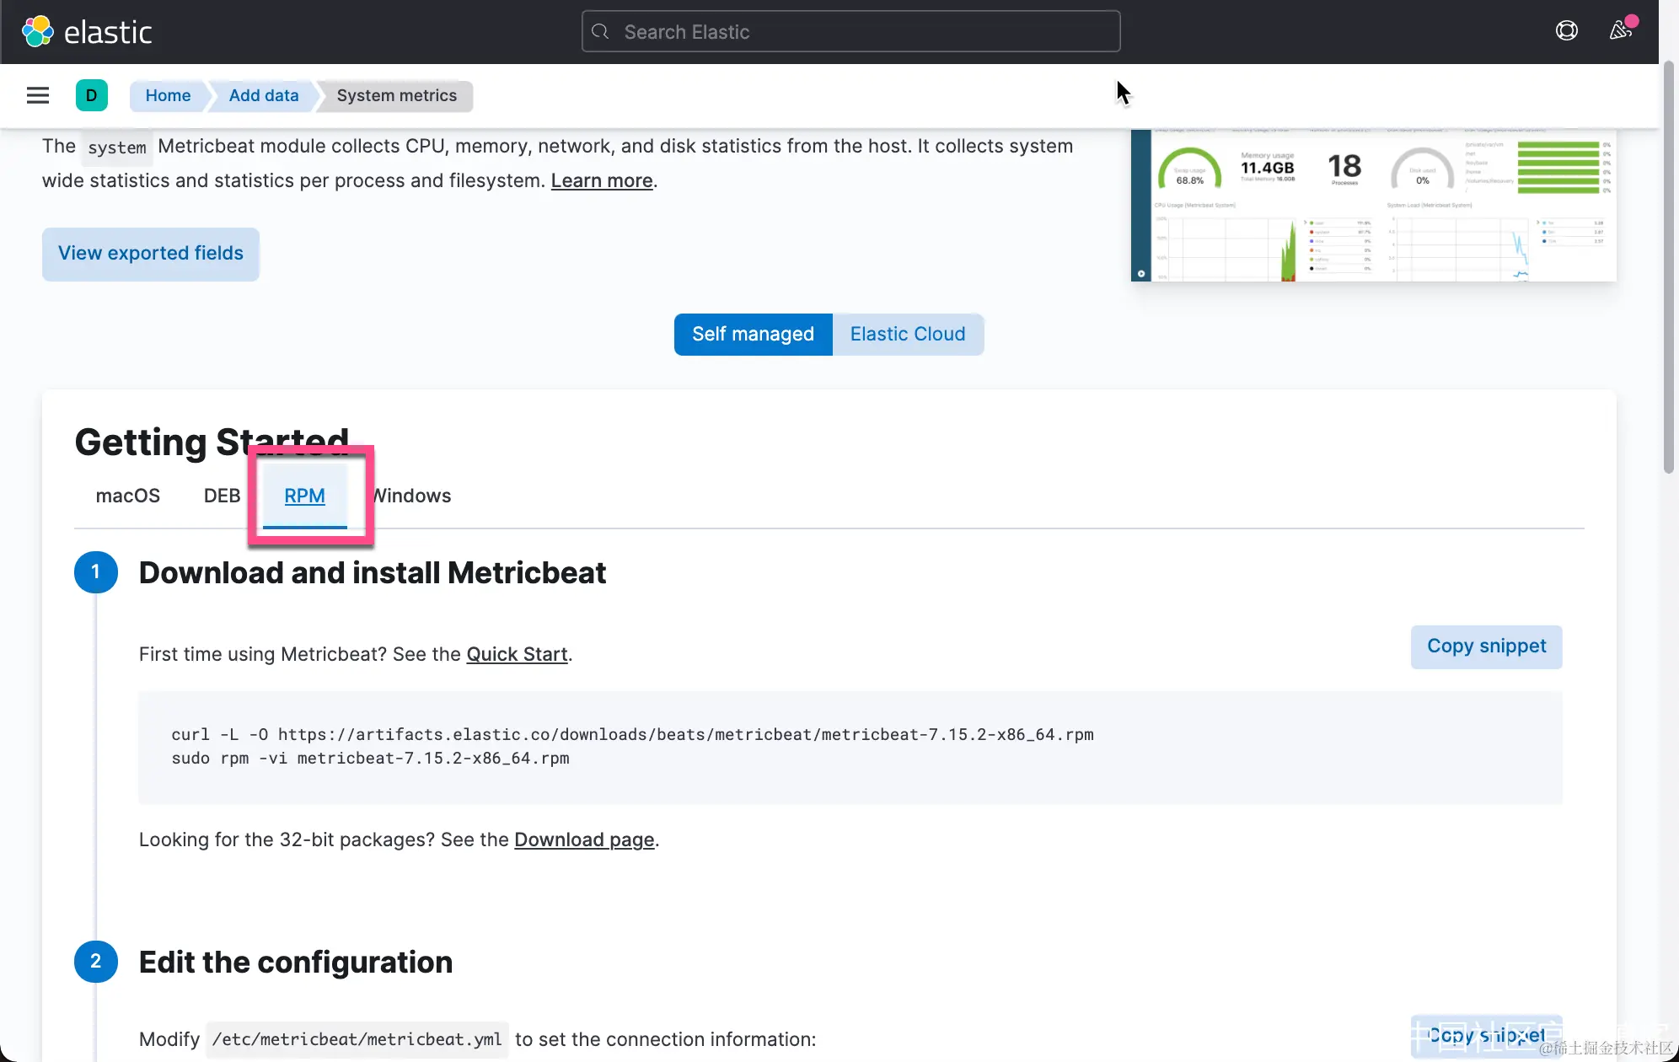Open the help menu icon
The height and width of the screenshot is (1062, 1679).
(x=1566, y=31)
